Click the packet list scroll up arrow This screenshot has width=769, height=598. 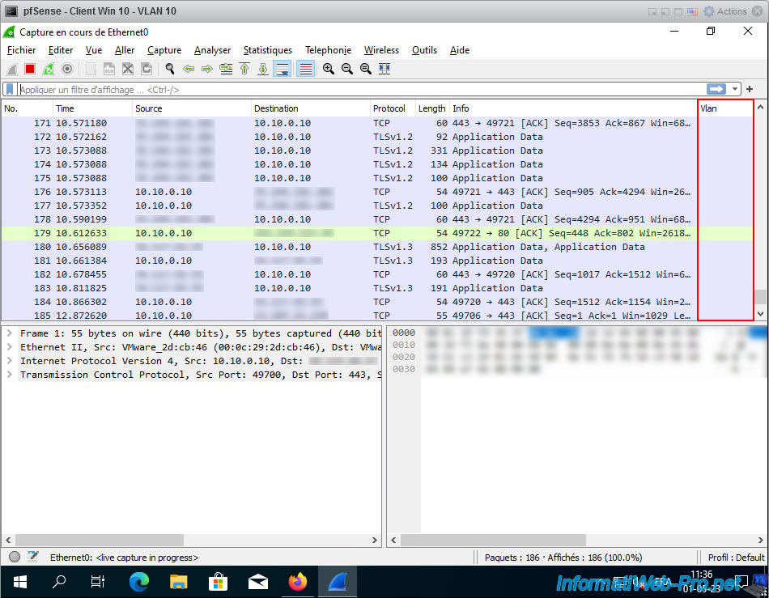pyautogui.click(x=760, y=107)
